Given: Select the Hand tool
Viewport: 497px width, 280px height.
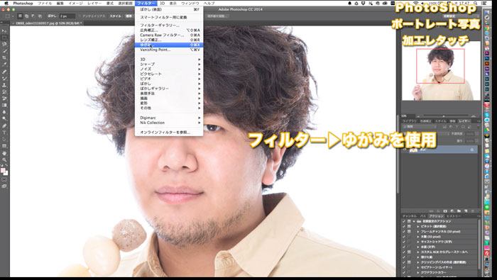Looking at the screenshot, I should tap(4, 153).
